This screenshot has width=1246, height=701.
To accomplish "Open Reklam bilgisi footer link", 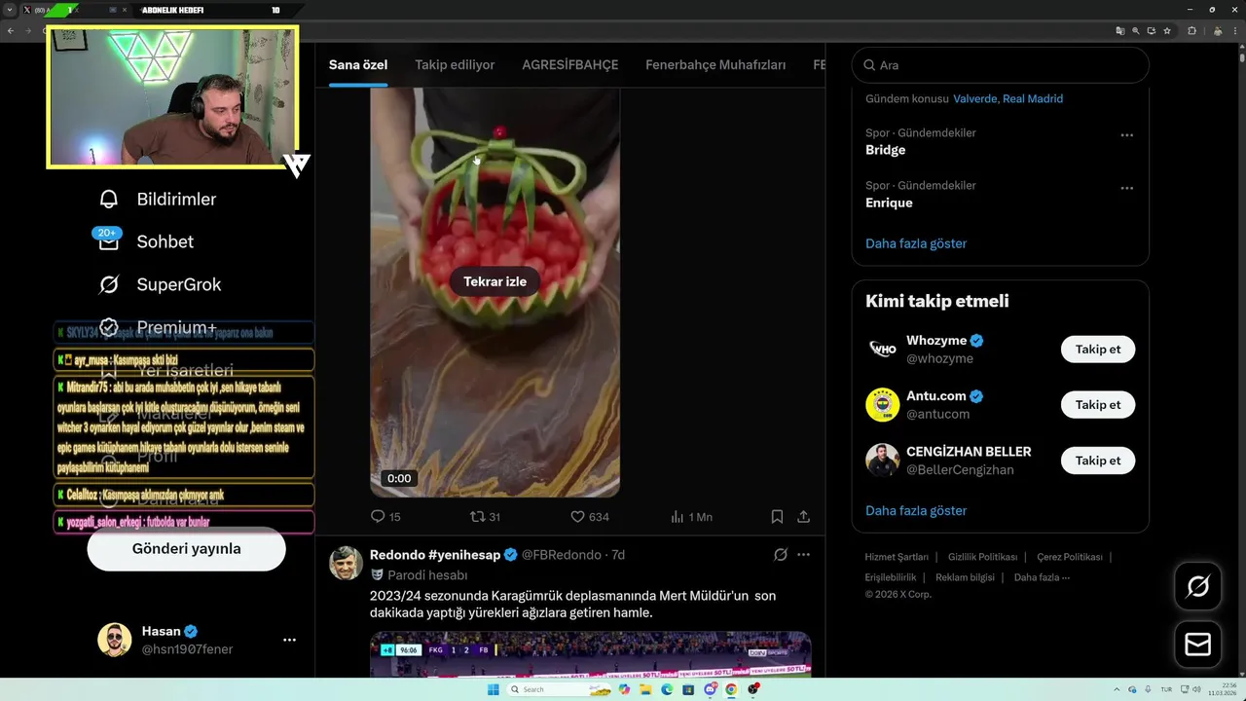I will coord(965,577).
